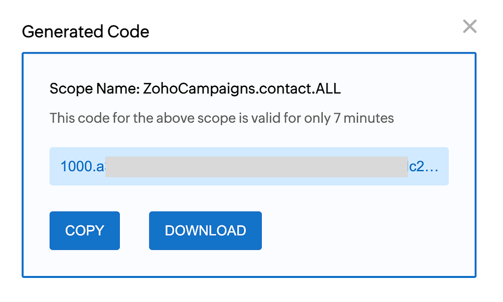The height and width of the screenshot is (302, 503).
Task: Download the generated code file
Action: point(205,230)
